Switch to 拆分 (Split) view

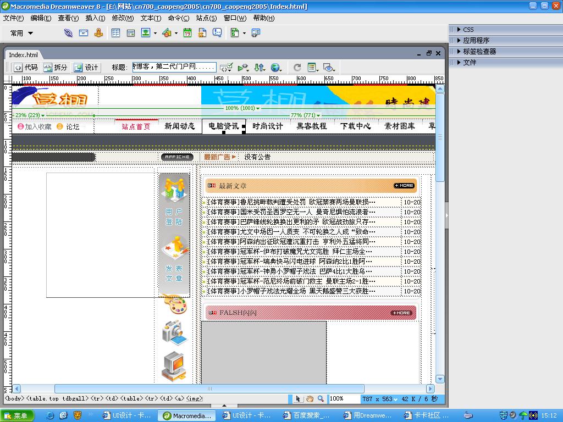coord(56,68)
